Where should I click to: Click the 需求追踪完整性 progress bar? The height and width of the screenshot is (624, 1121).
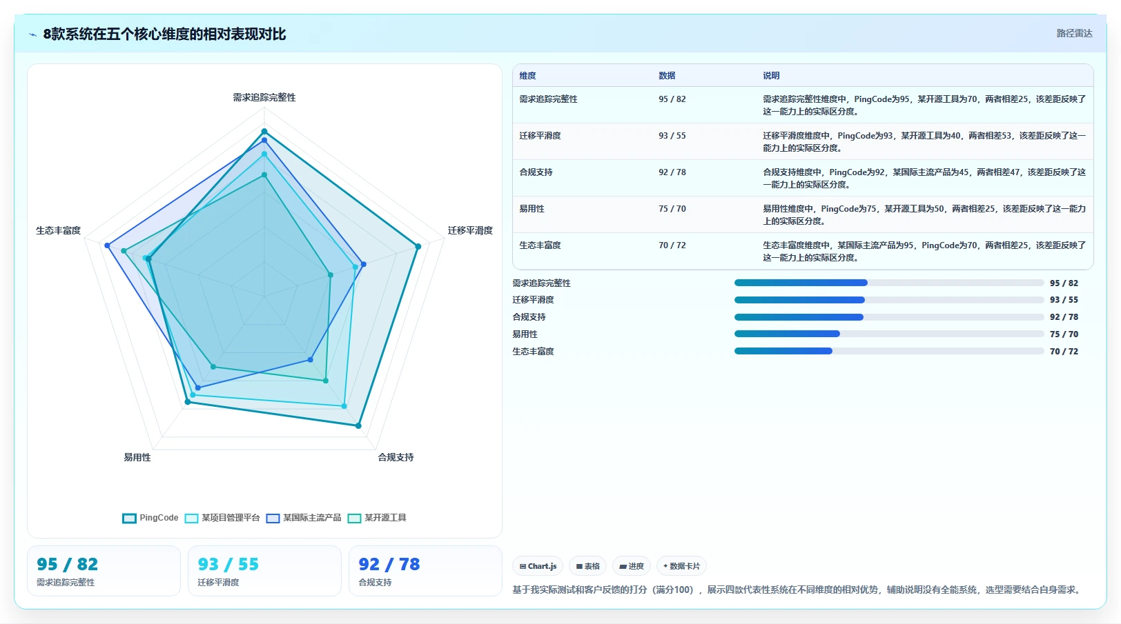click(x=889, y=283)
